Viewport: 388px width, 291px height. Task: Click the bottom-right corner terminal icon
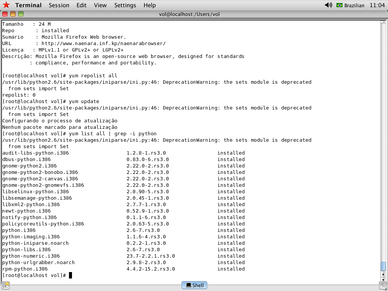383,285
